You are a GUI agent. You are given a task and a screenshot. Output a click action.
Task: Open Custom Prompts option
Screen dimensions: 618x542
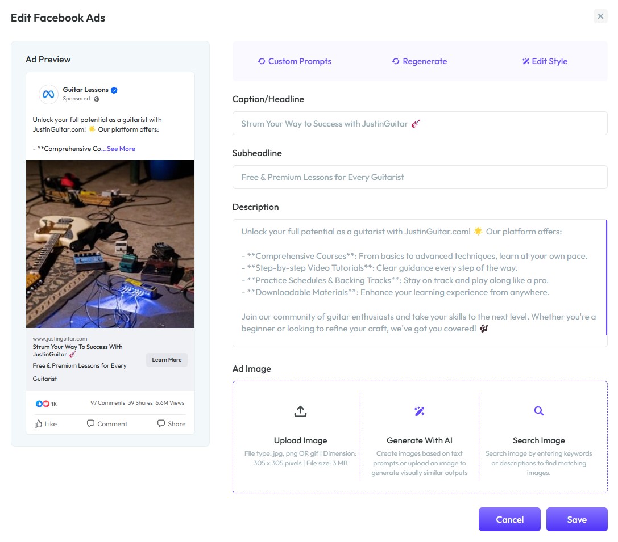pos(295,61)
